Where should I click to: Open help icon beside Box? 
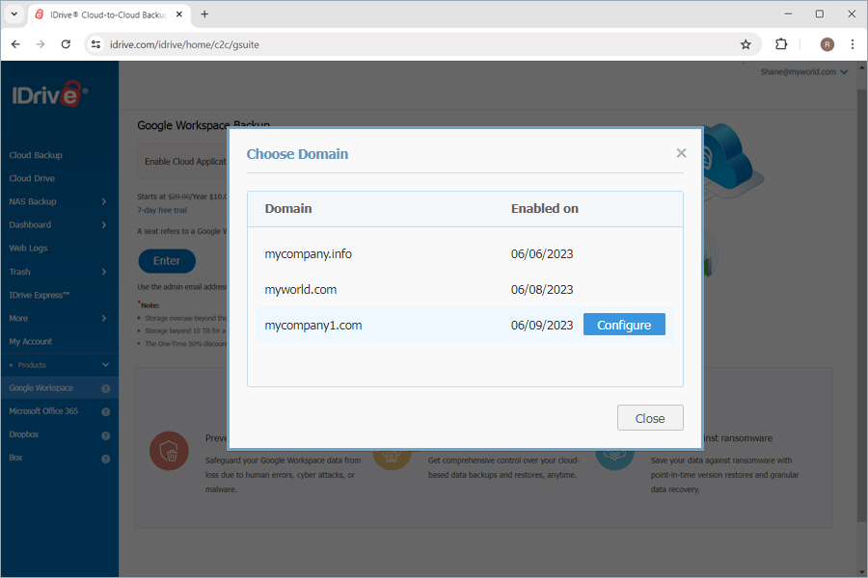[106, 459]
